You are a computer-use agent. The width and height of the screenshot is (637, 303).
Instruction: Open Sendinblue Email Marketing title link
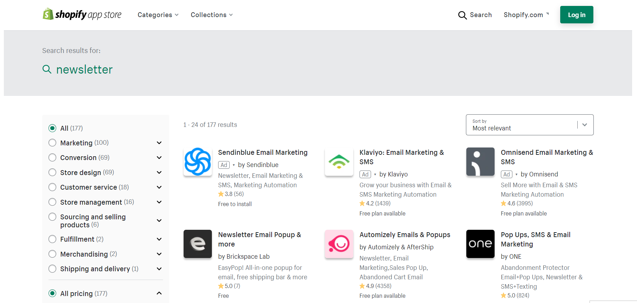click(263, 152)
